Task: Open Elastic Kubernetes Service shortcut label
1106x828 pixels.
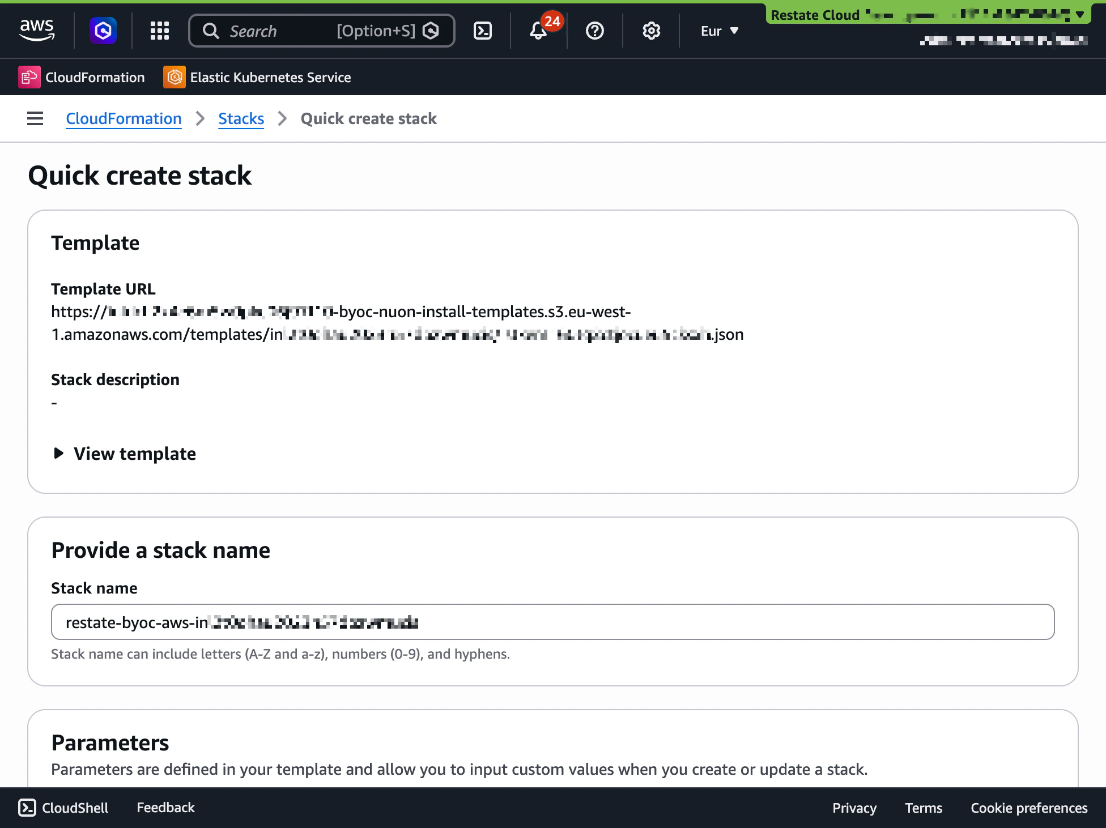Action: tap(270, 78)
